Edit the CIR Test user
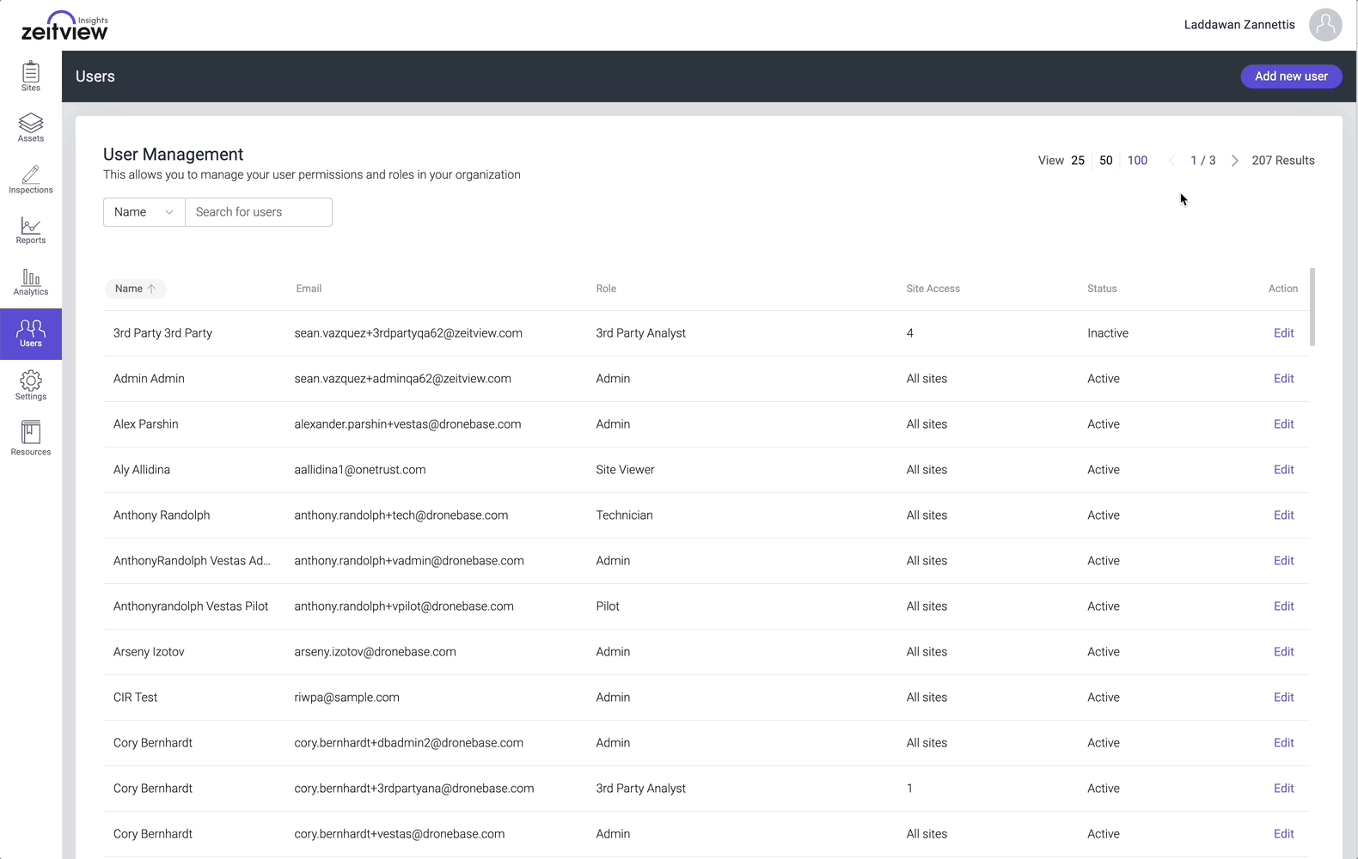The height and width of the screenshot is (859, 1358). click(x=1284, y=698)
